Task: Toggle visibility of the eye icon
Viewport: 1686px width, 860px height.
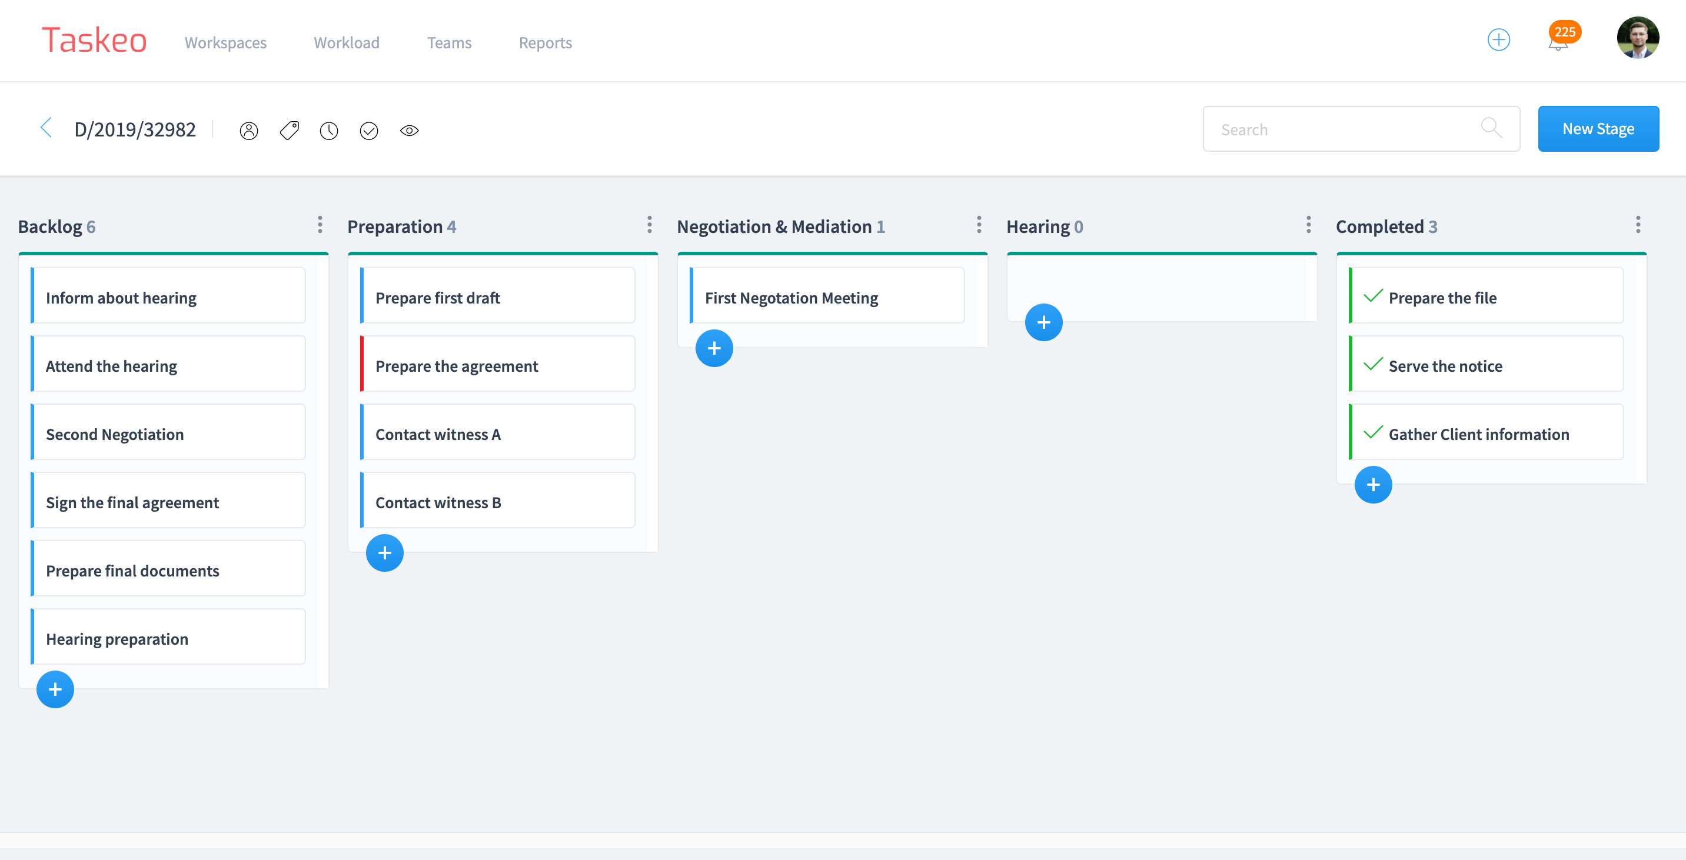Action: click(408, 131)
